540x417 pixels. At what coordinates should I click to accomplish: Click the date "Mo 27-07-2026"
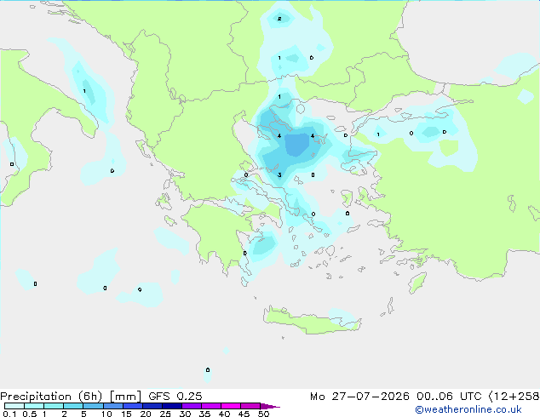click(360, 397)
